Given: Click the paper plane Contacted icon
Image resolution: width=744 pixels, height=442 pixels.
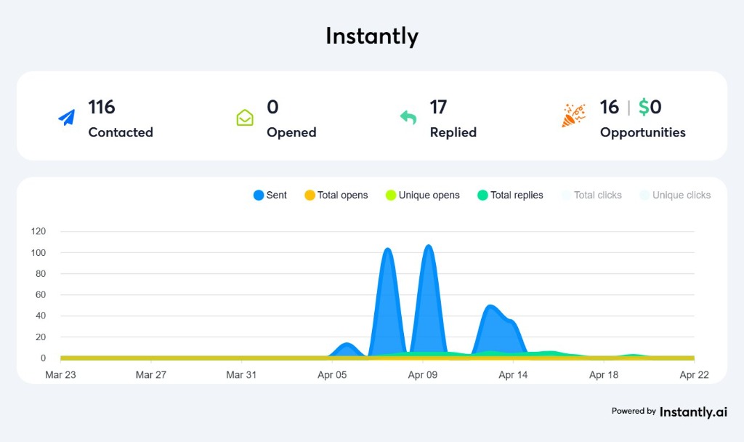Looking at the screenshot, I should click(x=66, y=116).
